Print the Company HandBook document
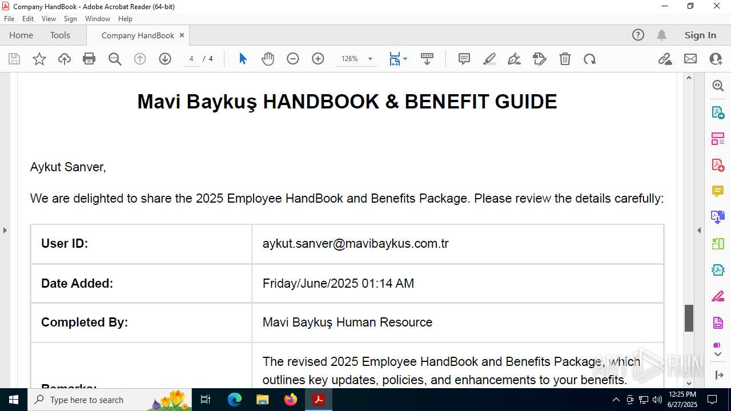Viewport: 731px width, 411px height. 89,59
